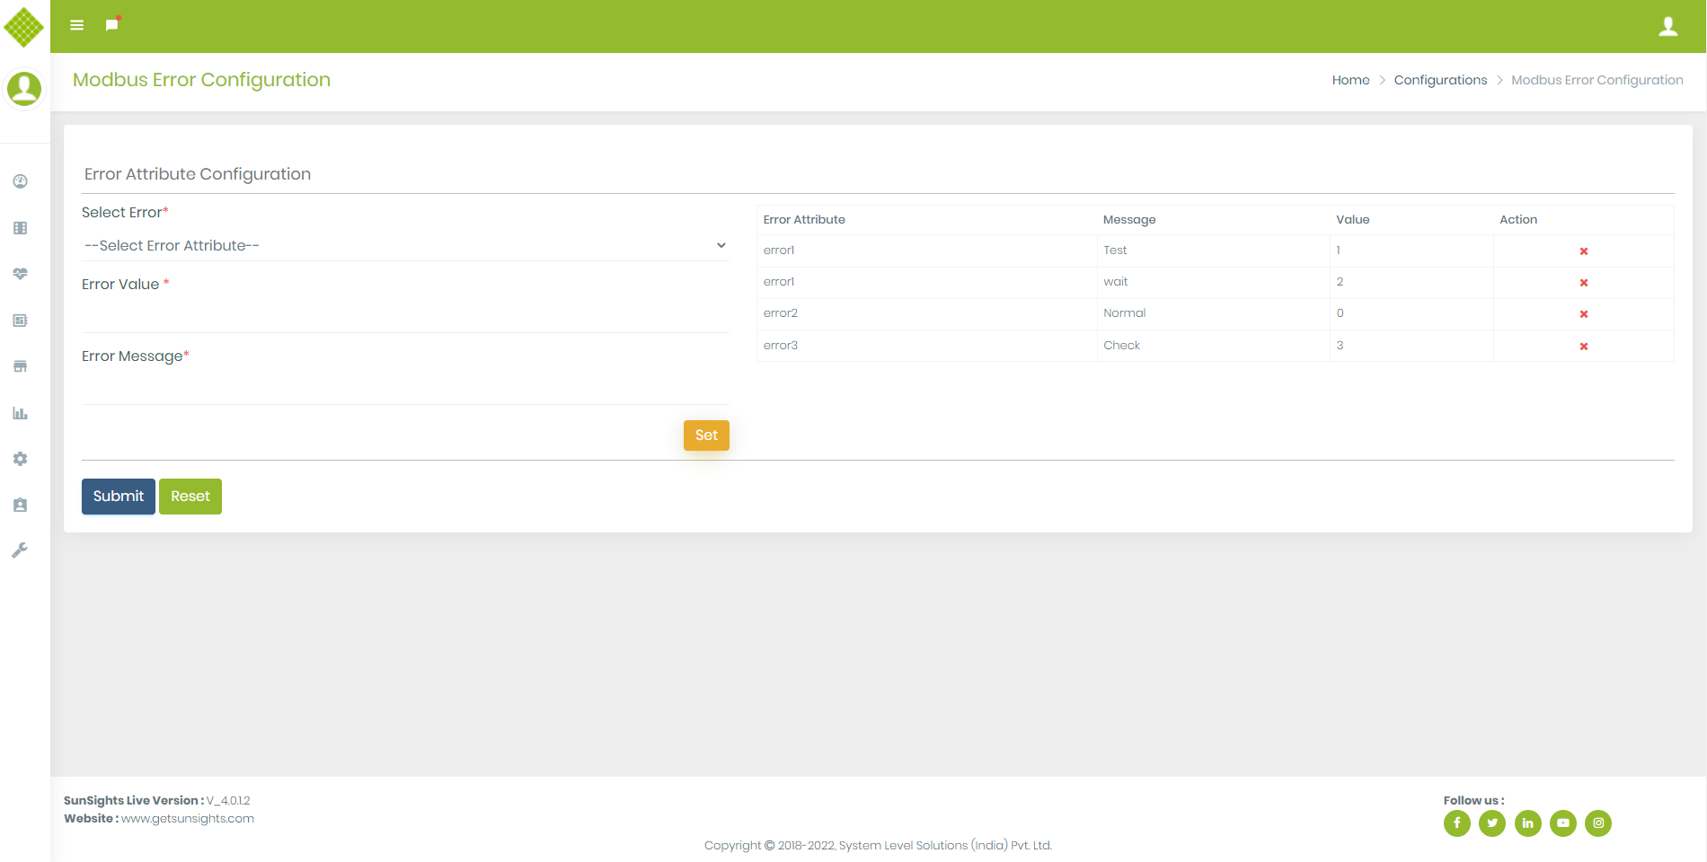The width and height of the screenshot is (1707, 862).
Task: Open the wrench tools icon in sidebar
Action: [x=20, y=550]
